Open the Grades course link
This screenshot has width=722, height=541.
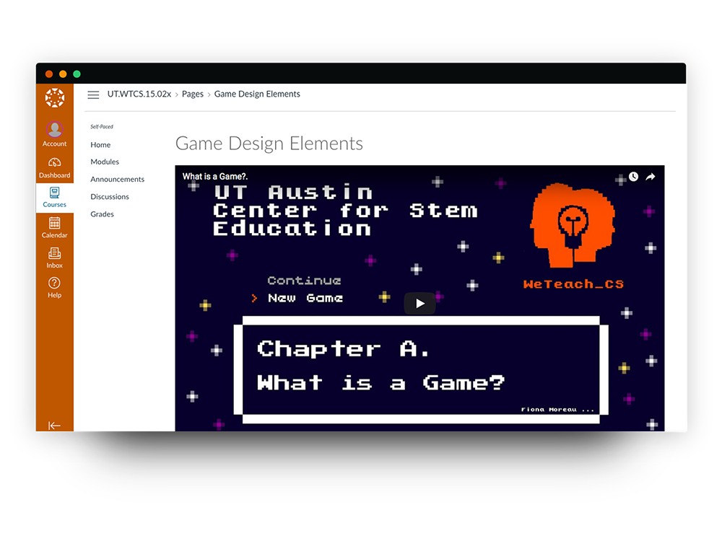pos(103,214)
